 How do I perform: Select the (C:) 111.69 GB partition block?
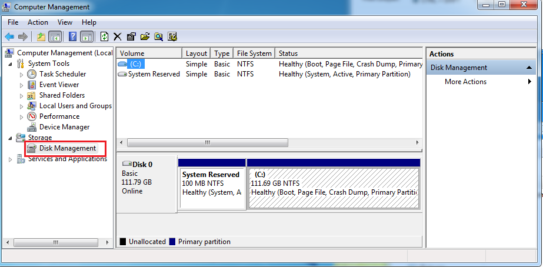334,188
